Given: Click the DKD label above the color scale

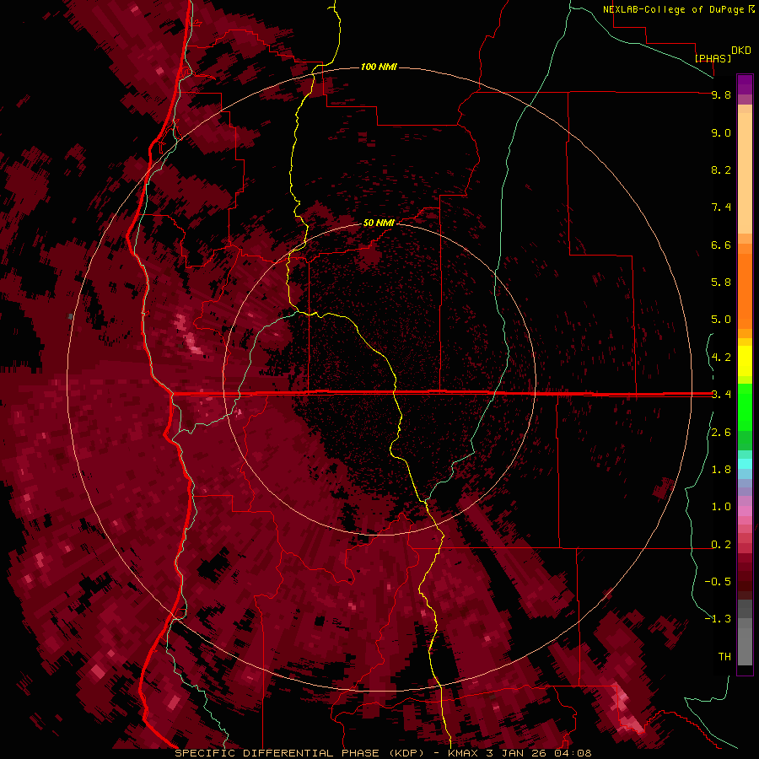Looking at the screenshot, I should tap(740, 50).
